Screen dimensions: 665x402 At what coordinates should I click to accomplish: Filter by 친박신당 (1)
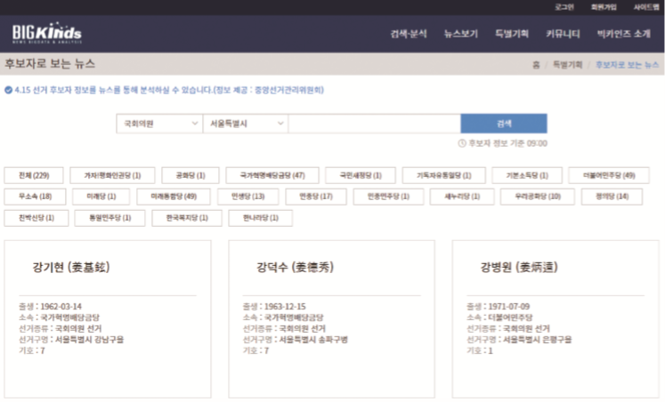pos(36,218)
